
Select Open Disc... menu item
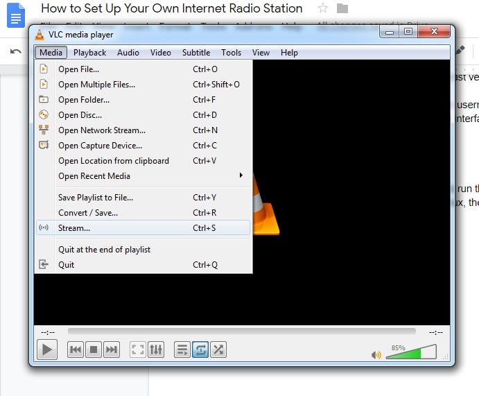[143, 115]
